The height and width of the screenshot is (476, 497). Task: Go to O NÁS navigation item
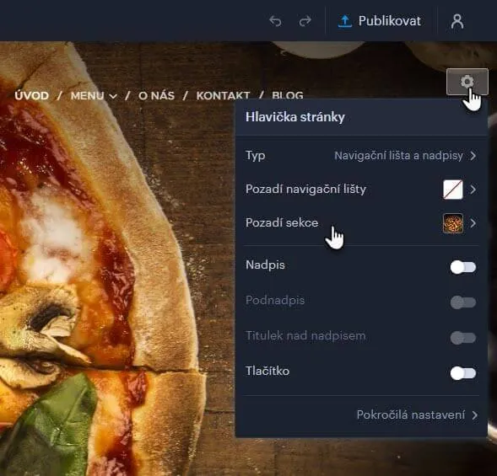click(157, 95)
